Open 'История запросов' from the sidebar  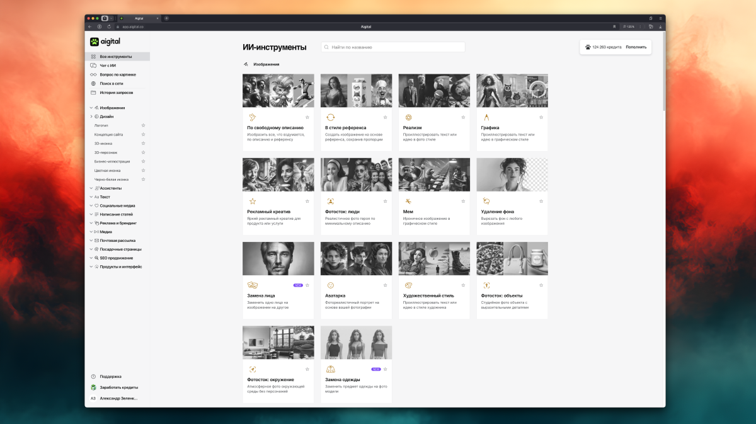click(117, 93)
